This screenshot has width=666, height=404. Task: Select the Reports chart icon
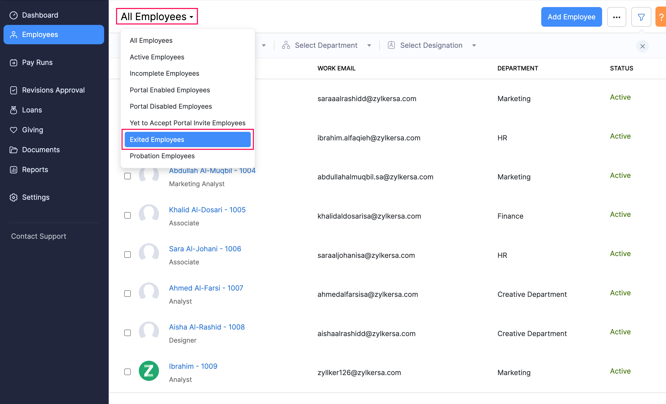click(14, 170)
